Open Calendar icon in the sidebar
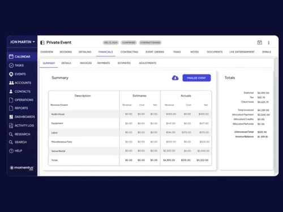The image size is (283, 212). click(x=11, y=57)
